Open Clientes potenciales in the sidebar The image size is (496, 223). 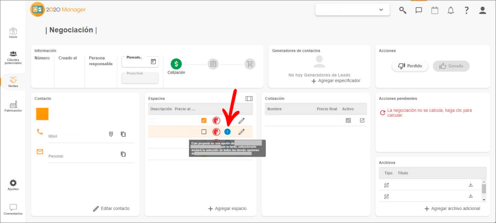[x=13, y=57]
